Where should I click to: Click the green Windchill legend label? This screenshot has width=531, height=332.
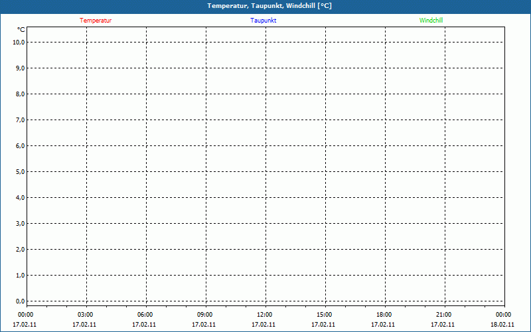tap(431, 21)
